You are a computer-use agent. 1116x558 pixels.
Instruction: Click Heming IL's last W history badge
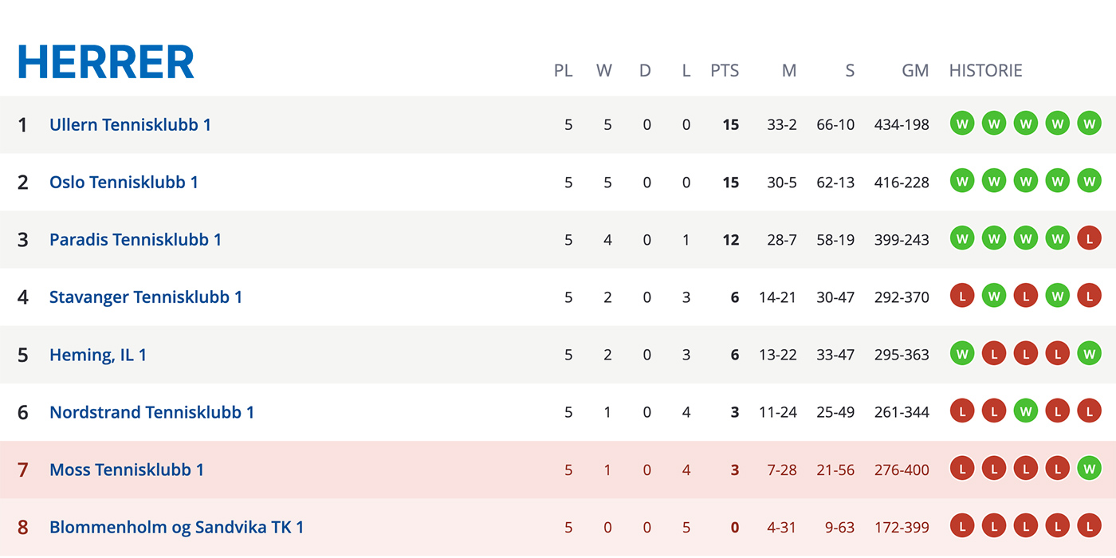[x=1089, y=353]
